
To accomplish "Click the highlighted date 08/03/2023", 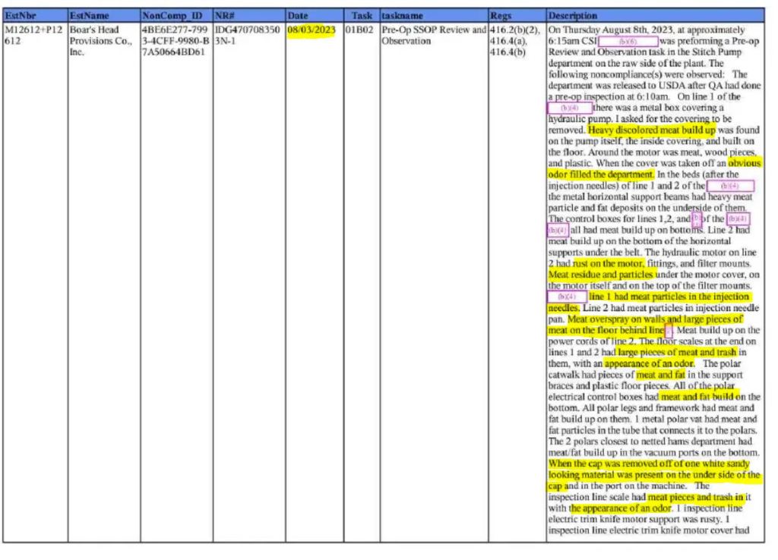I will tap(312, 30).
